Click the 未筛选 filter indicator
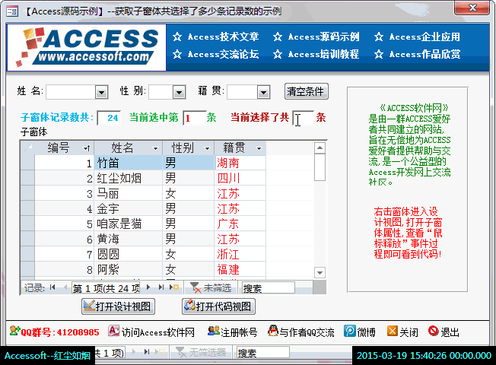 click(211, 288)
